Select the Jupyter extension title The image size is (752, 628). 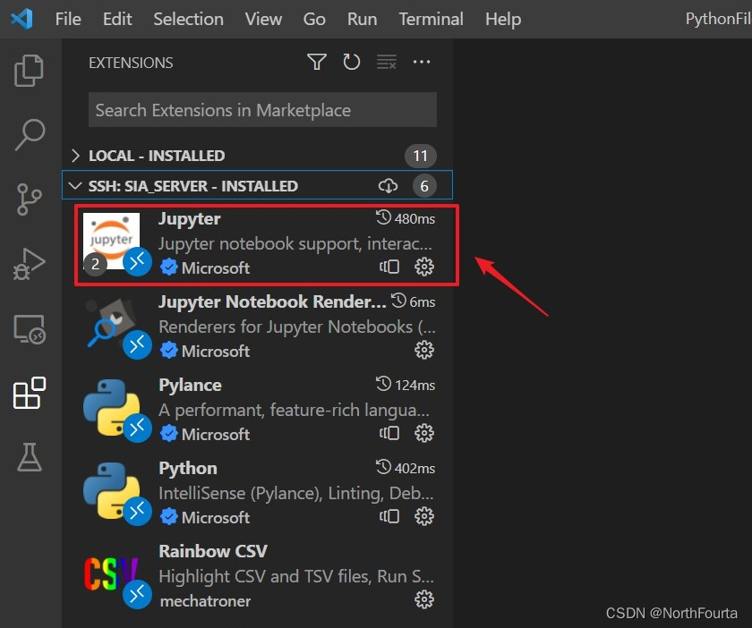click(190, 218)
